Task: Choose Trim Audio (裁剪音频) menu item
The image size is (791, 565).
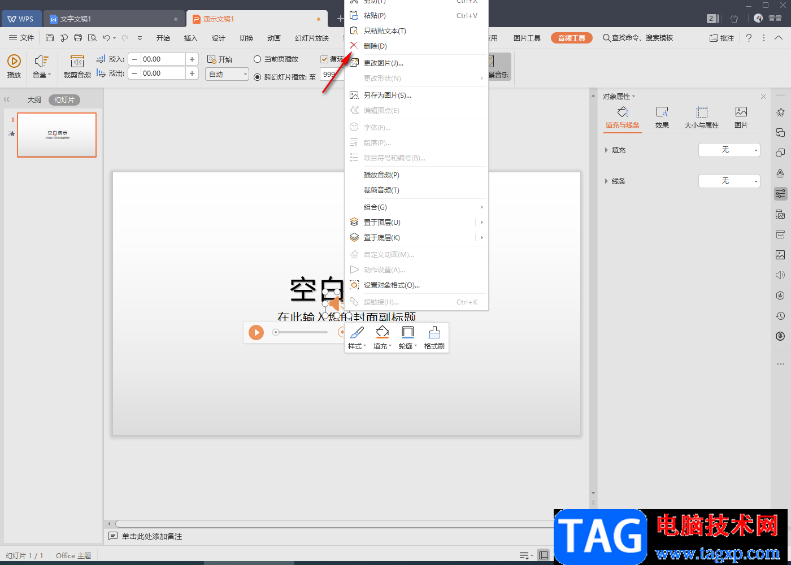Action: pyautogui.click(x=416, y=190)
